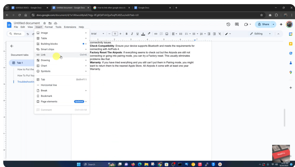Open the version history clock icon
The width and height of the screenshot is (295, 167).
point(228,24)
